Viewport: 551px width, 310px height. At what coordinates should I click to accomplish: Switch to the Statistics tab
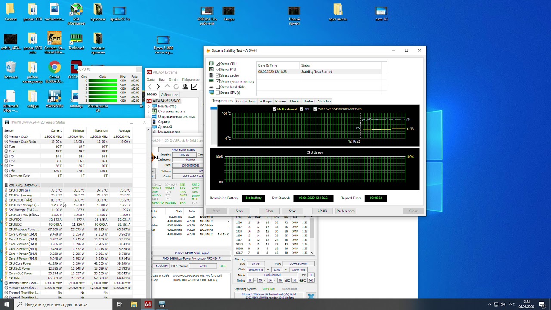325,101
